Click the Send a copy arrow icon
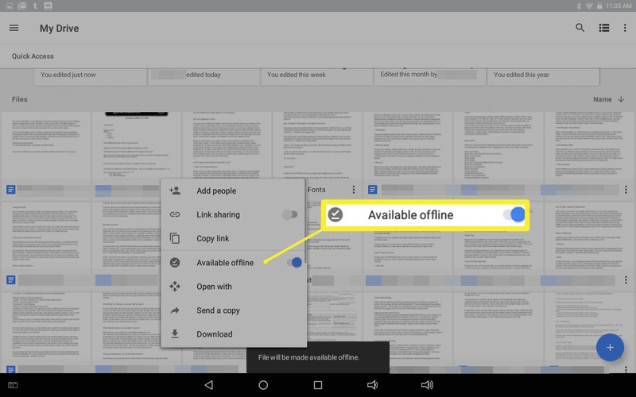Image resolution: width=636 pixels, height=397 pixels. tap(175, 310)
